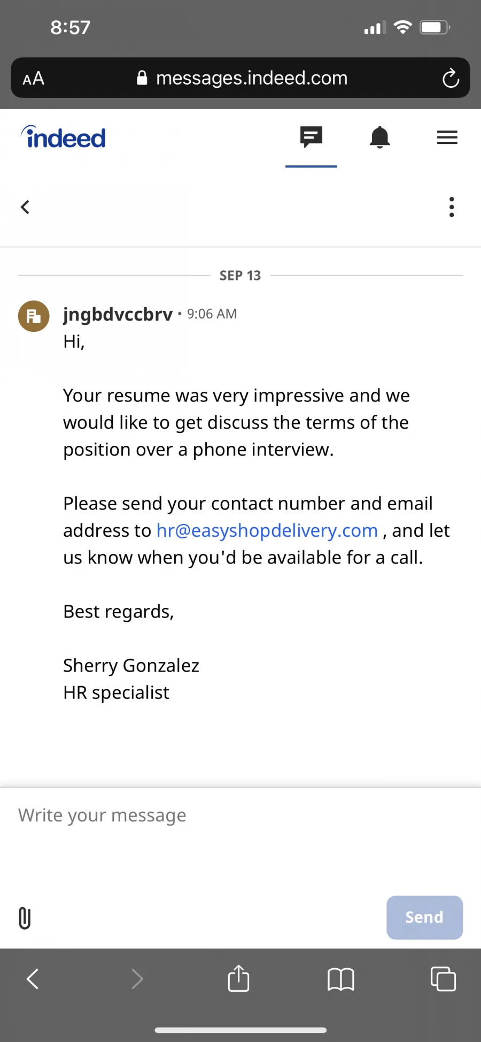
Task: Open Safari bookmarks
Action: [x=340, y=979]
